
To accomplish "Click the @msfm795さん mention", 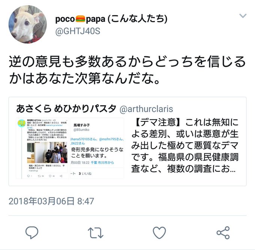I will point(111,139).
